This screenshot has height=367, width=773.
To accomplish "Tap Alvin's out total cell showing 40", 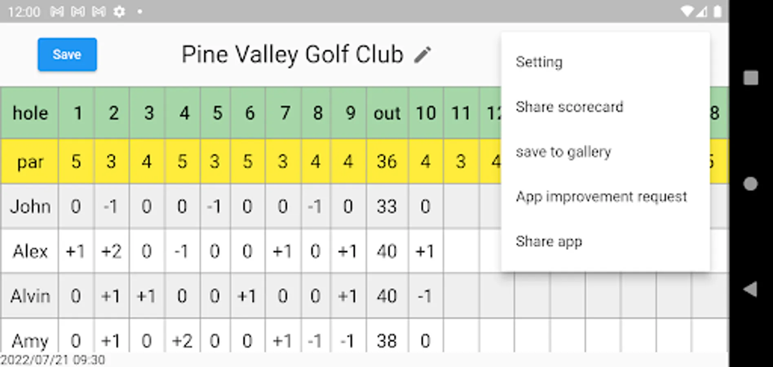I will click(x=386, y=296).
